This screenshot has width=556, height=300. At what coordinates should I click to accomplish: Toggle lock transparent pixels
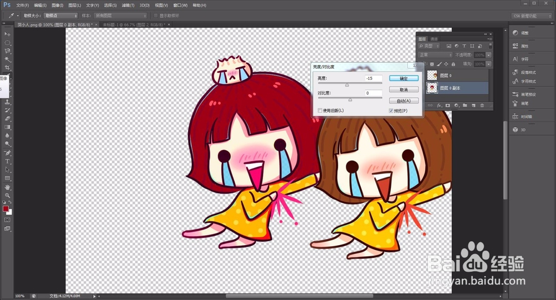click(432, 64)
